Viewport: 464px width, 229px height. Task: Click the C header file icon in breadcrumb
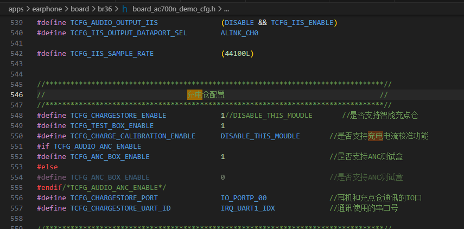coord(125,9)
